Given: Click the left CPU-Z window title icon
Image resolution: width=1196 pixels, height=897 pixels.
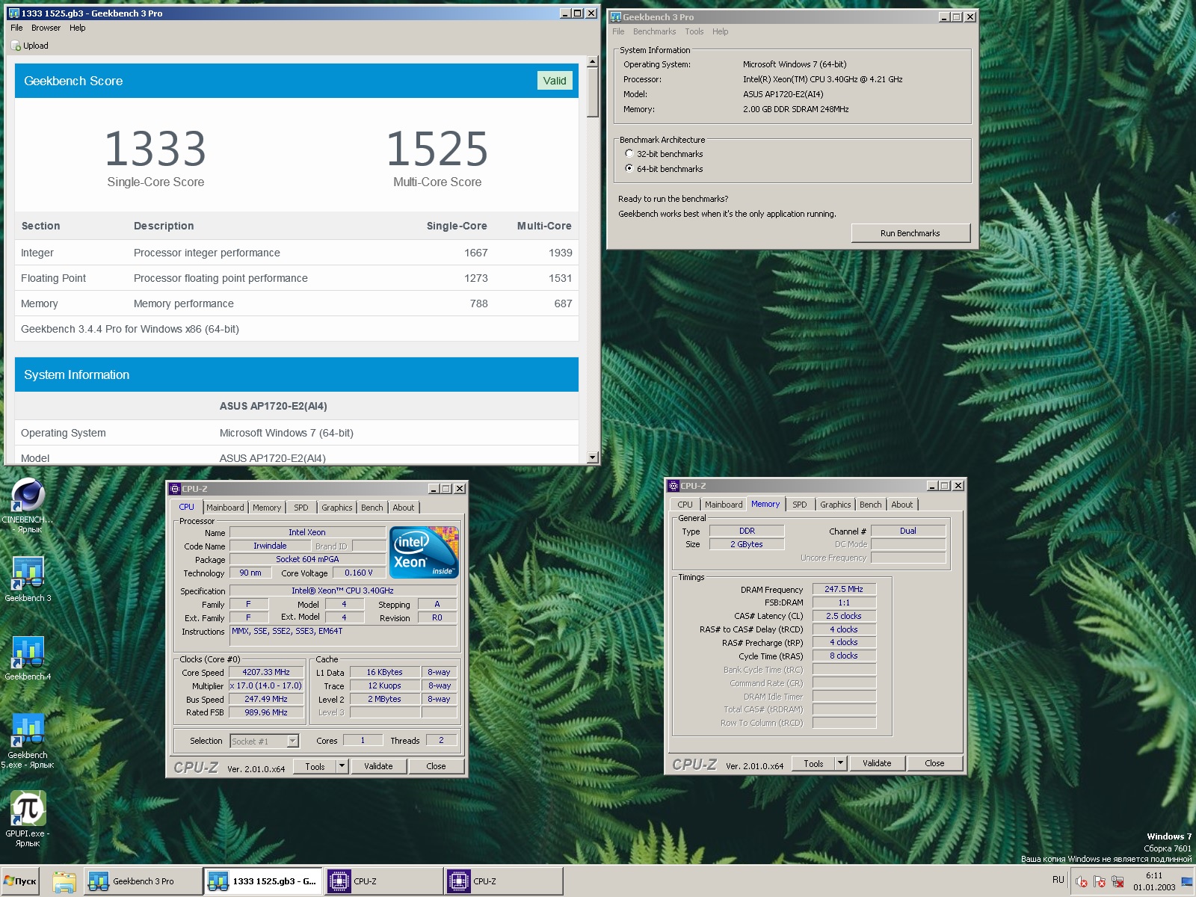Looking at the screenshot, I should pyautogui.click(x=175, y=489).
